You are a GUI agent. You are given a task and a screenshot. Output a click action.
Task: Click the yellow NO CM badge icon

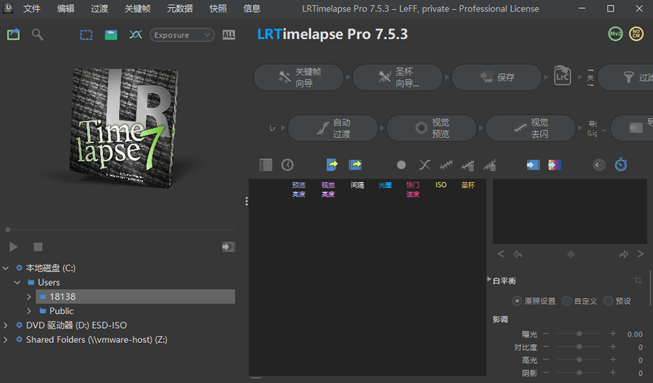click(636, 34)
